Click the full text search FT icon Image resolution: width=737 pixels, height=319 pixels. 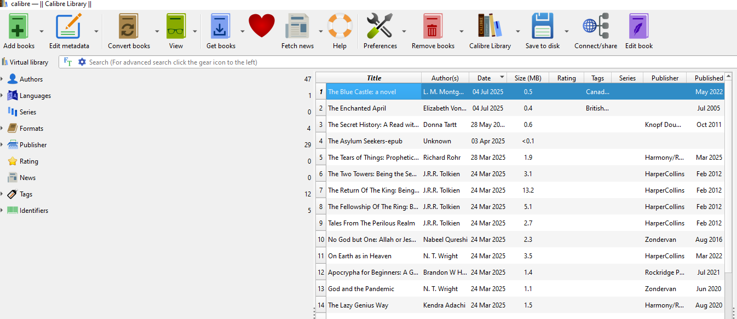tap(68, 62)
